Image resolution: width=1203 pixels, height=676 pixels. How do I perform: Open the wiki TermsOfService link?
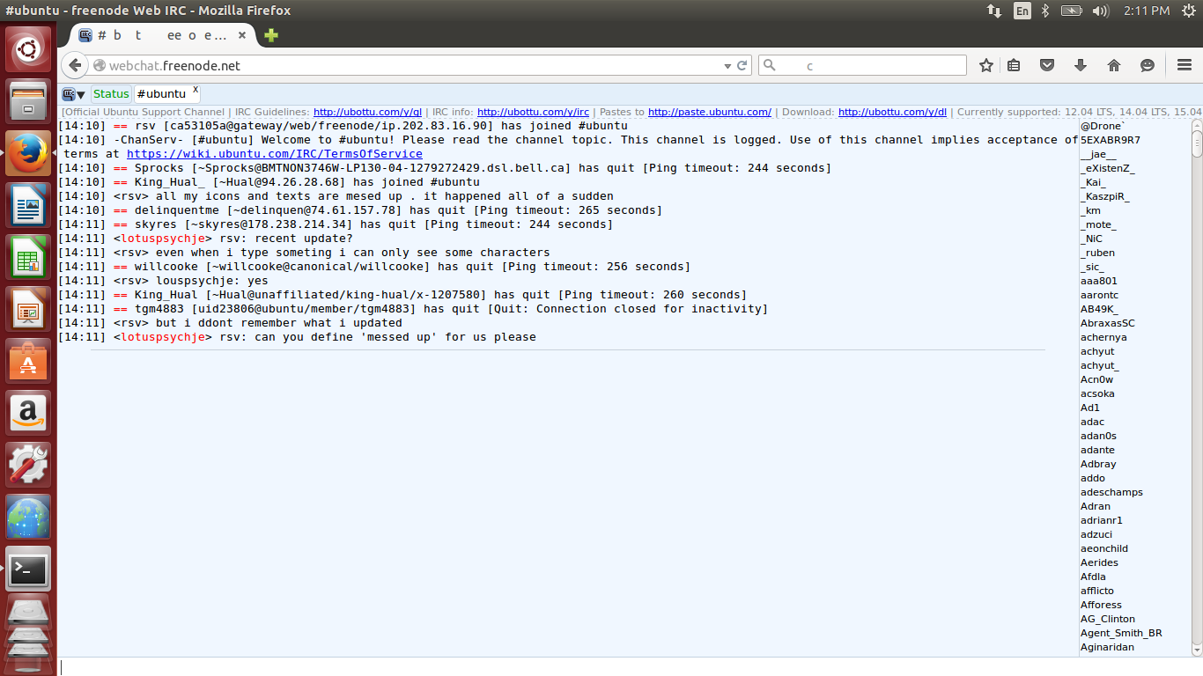coord(275,154)
